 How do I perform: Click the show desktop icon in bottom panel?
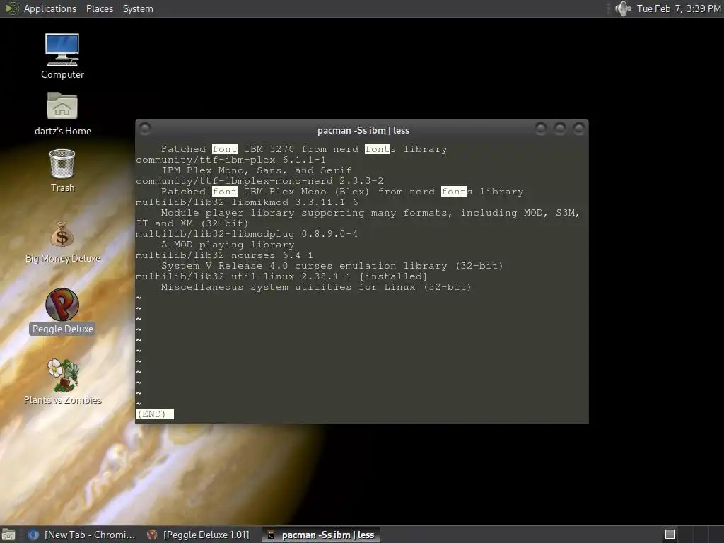pyautogui.click(x=8, y=535)
